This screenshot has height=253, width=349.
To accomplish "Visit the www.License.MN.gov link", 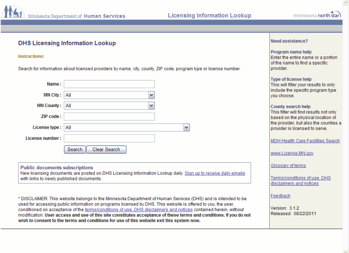I will pyautogui.click(x=292, y=153).
